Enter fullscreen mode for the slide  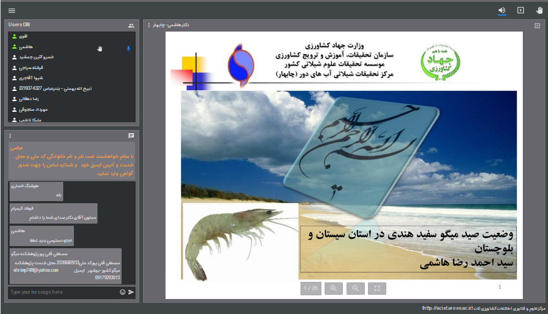(377, 288)
